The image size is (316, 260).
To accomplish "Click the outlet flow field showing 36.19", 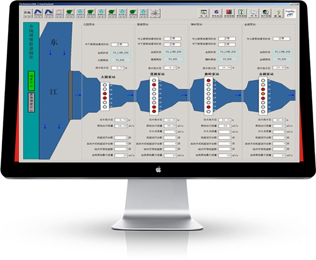I will click(x=121, y=126).
